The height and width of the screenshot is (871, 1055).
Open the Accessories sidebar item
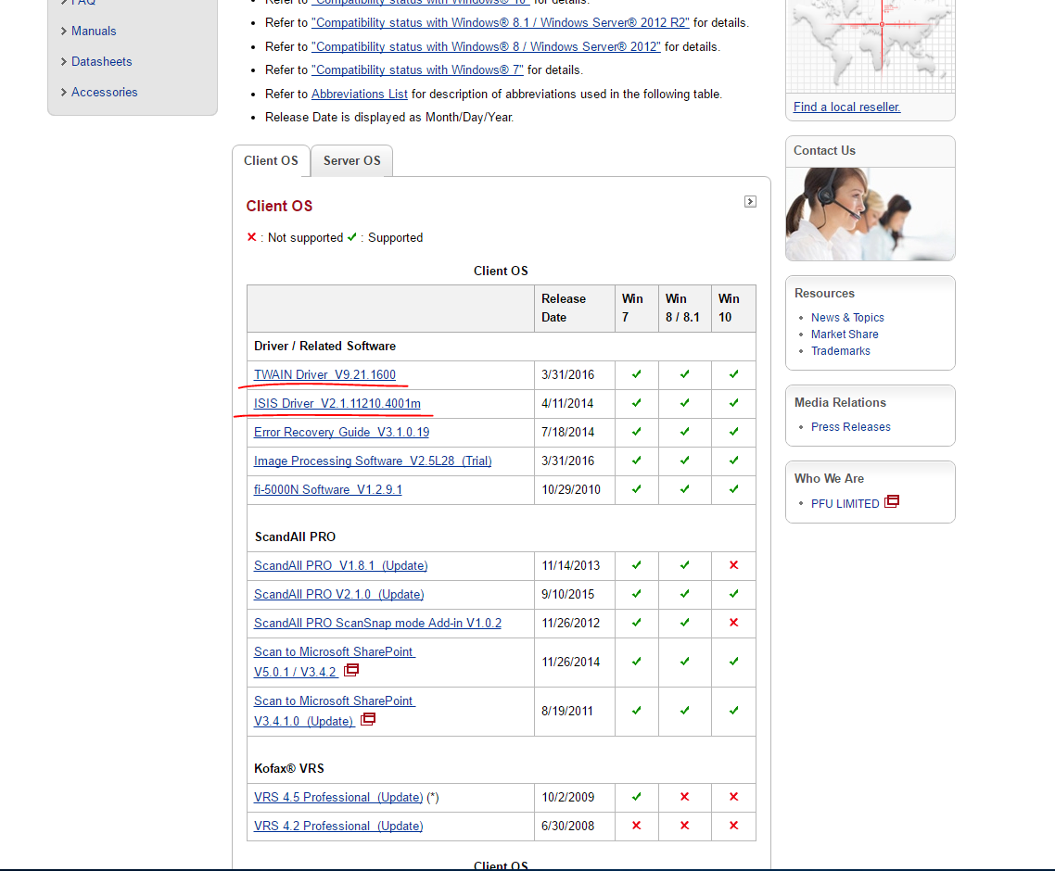104,92
